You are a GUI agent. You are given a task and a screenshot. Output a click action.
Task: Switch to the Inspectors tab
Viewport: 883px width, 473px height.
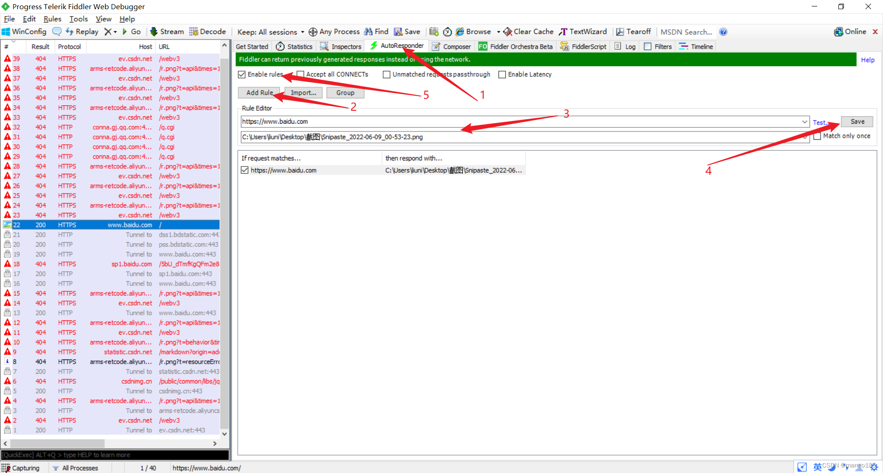click(341, 46)
